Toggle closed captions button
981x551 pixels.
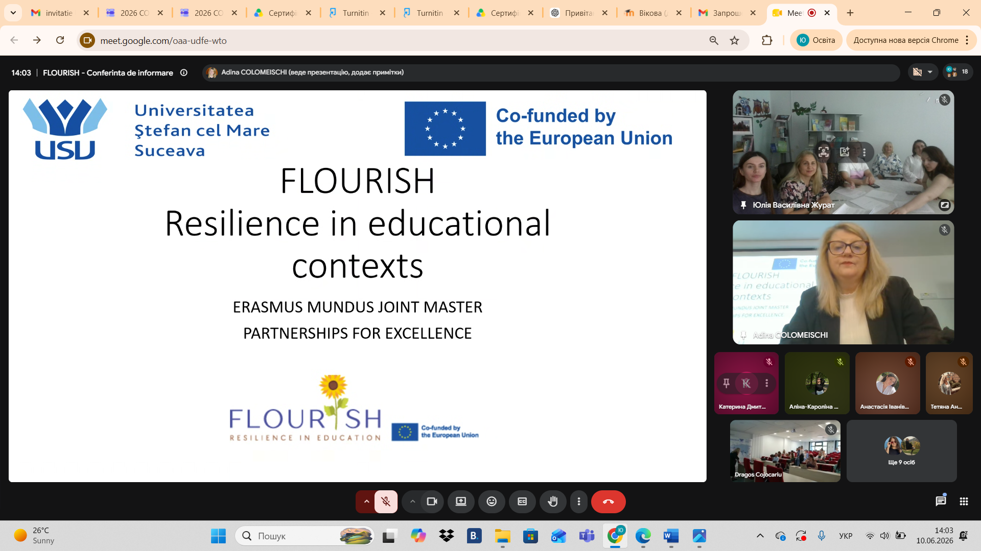point(522,502)
